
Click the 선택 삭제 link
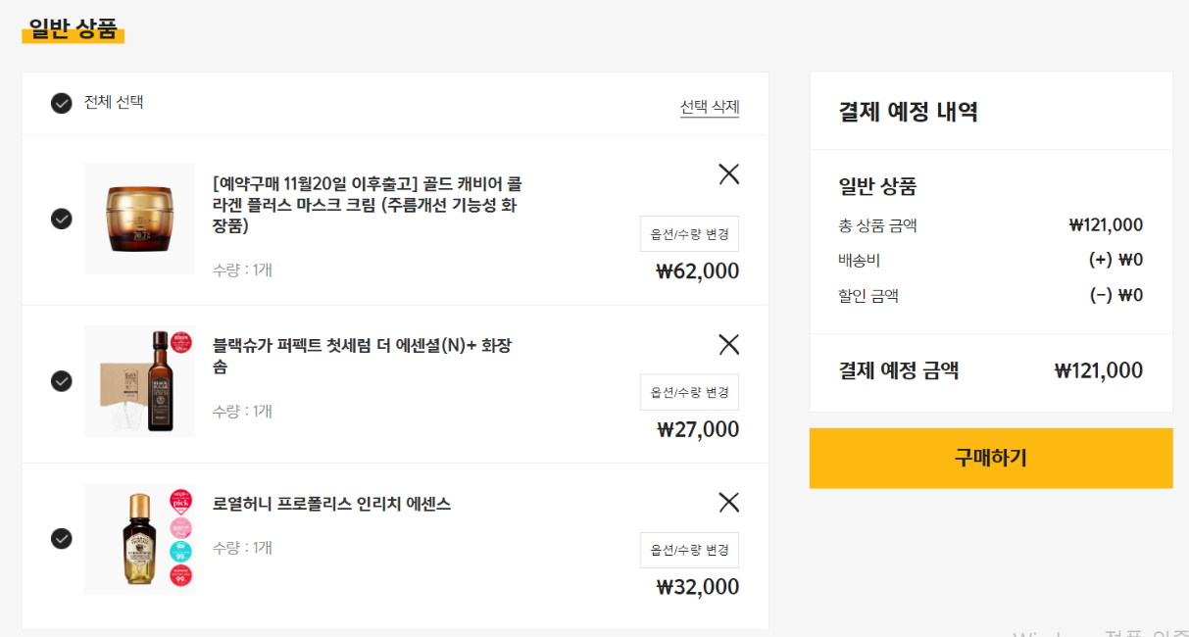point(710,107)
